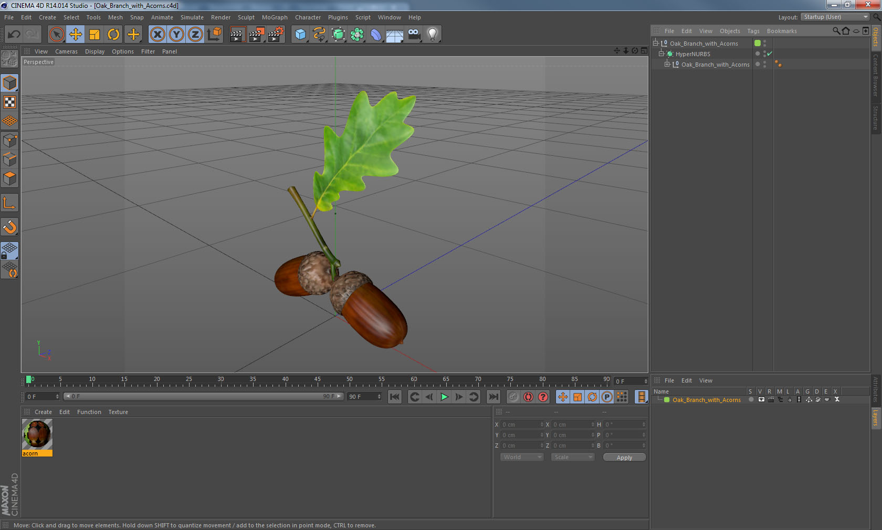
Task: Open the spline tools icon
Action: [319, 35]
